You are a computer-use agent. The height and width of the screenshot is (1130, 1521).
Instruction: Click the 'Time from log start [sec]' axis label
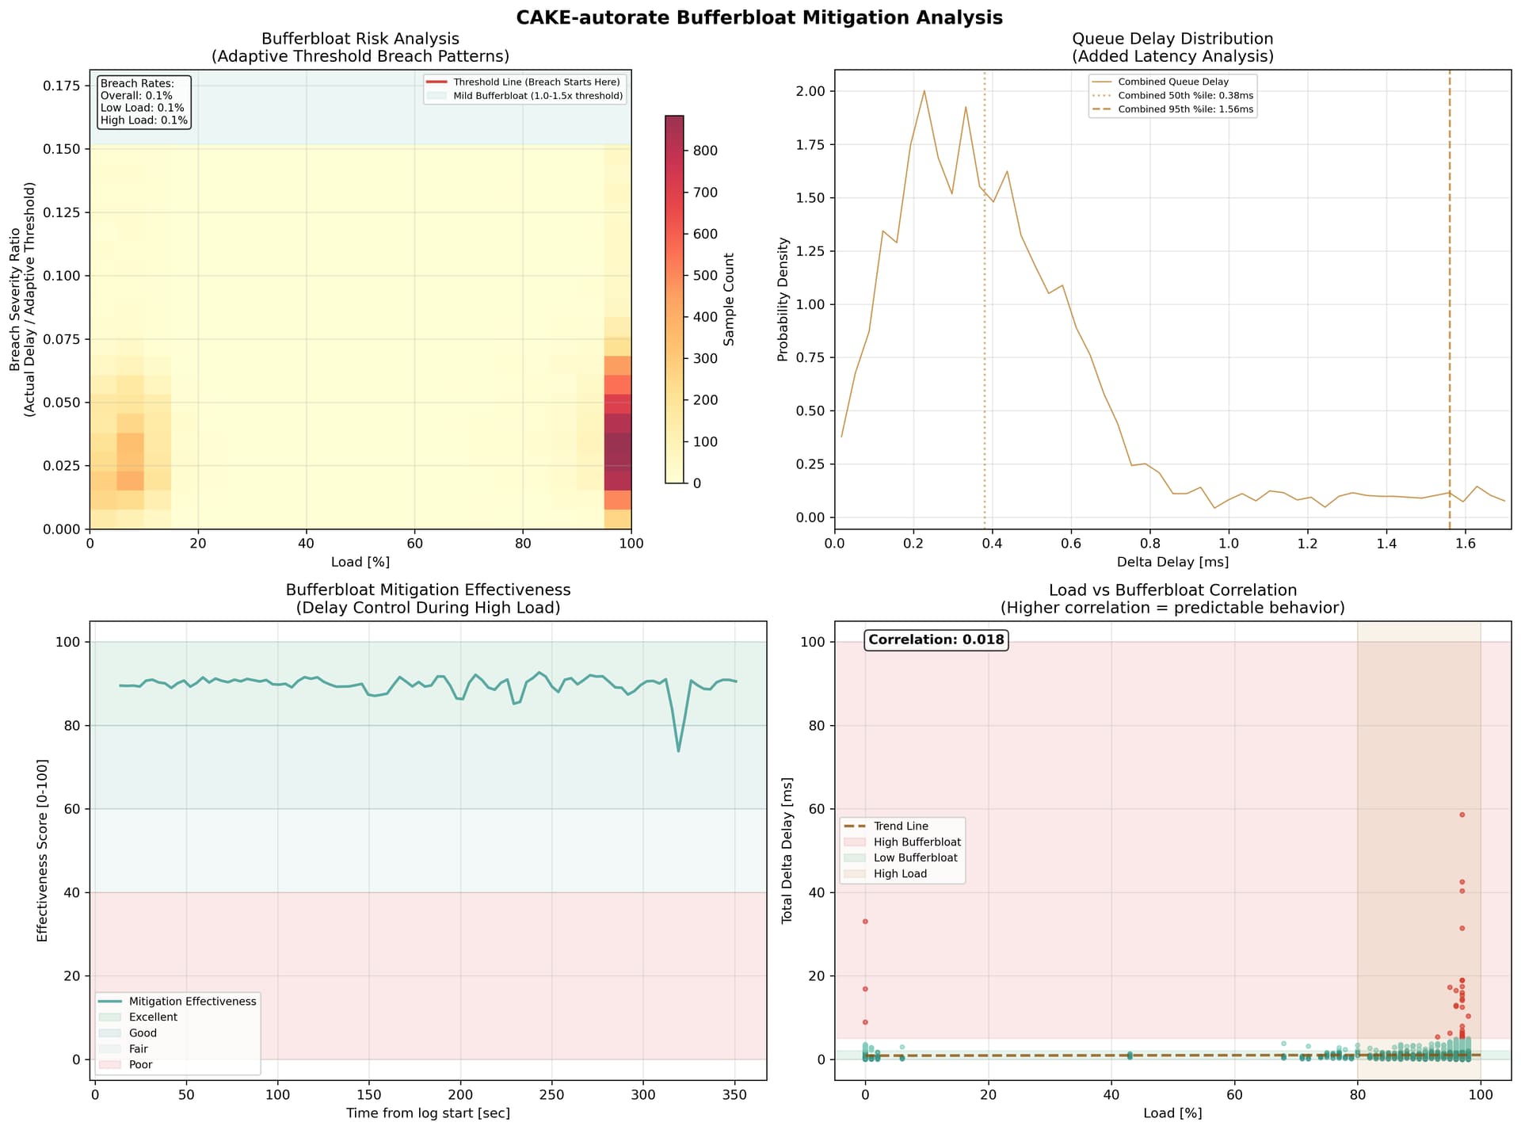(428, 1113)
